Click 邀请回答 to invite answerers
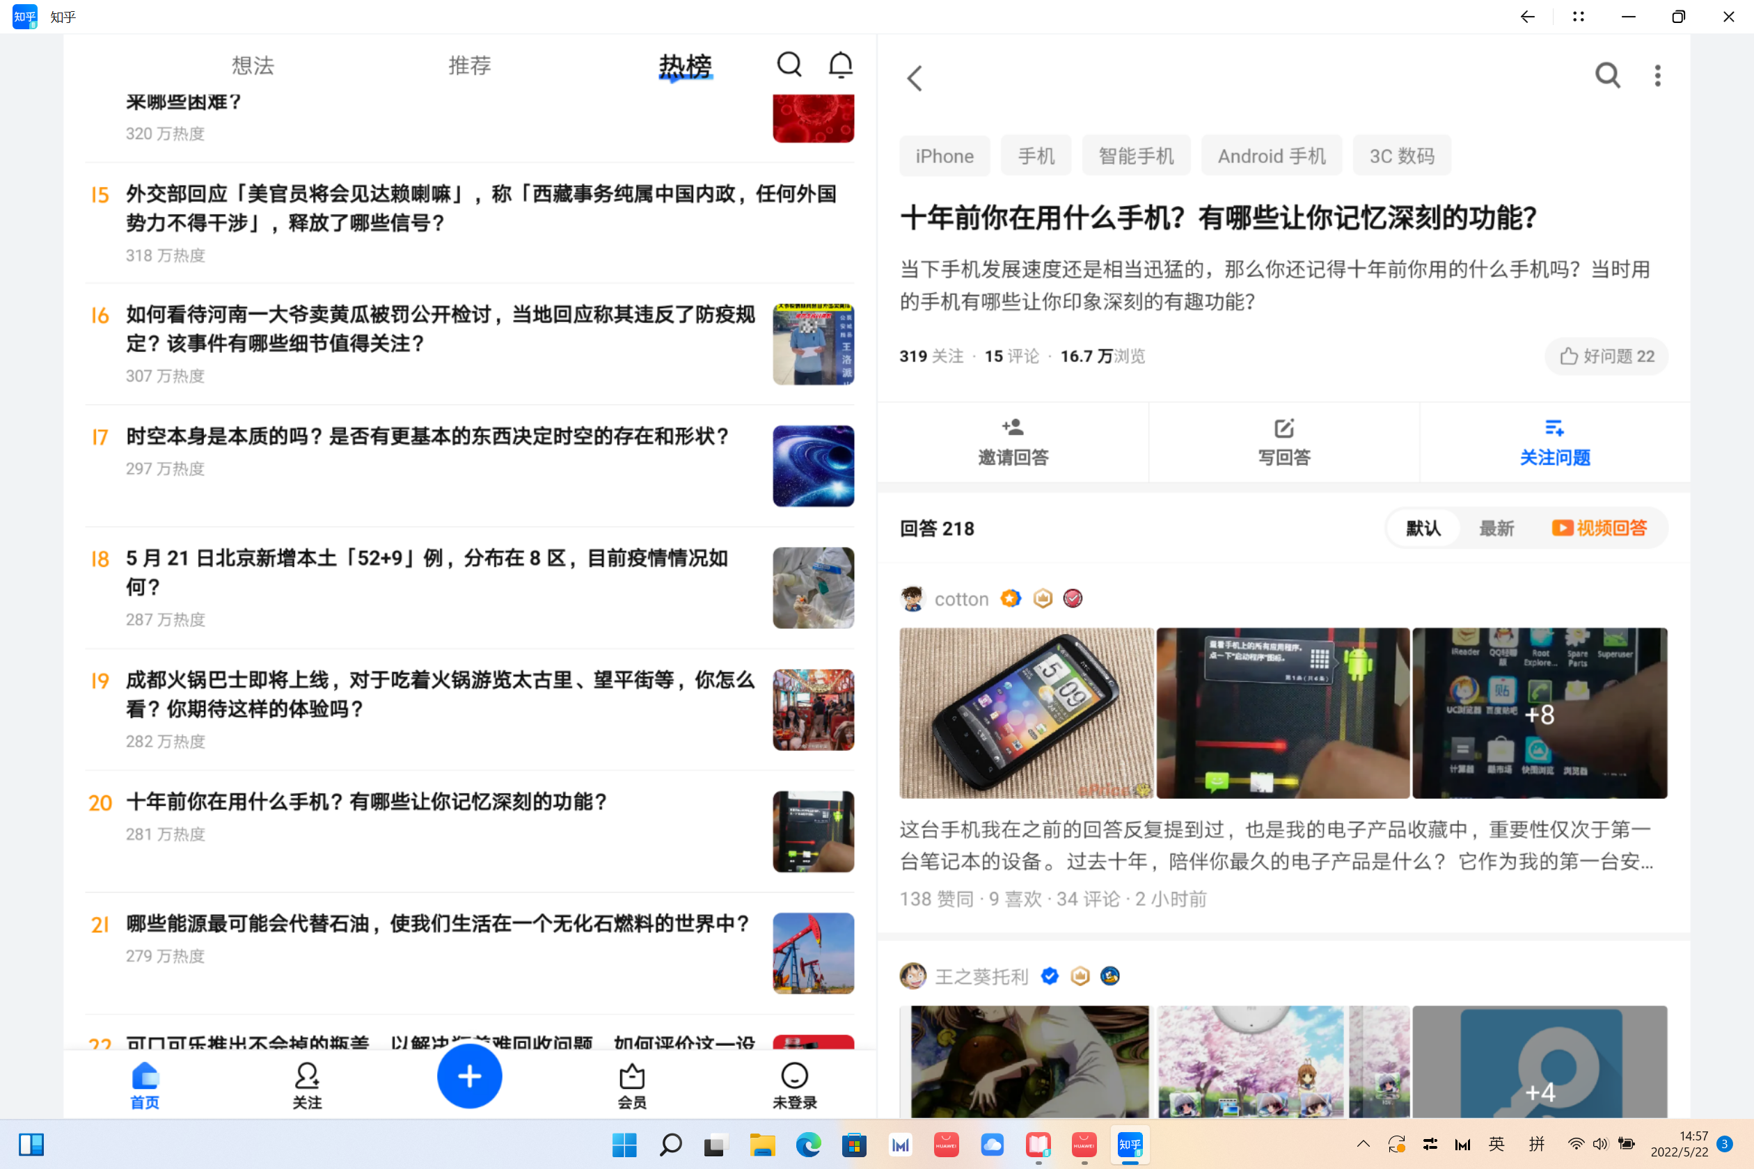 coord(1013,442)
